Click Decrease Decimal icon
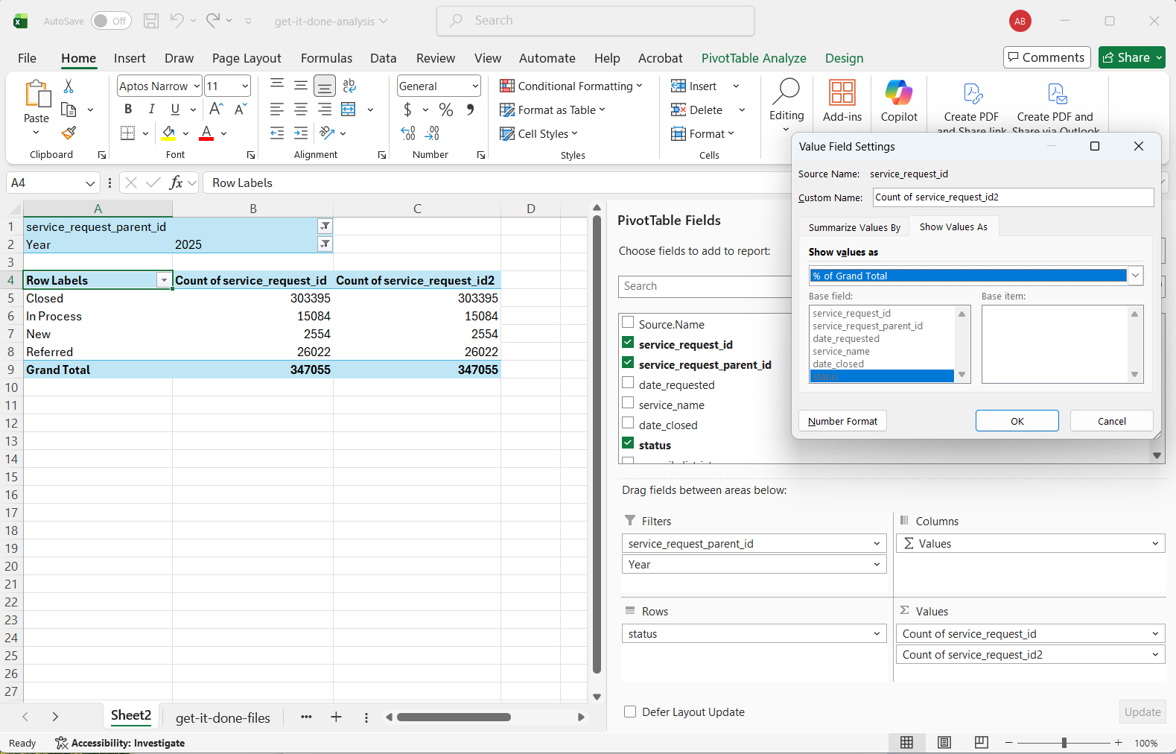The height and width of the screenshot is (754, 1176). pos(433,133)
